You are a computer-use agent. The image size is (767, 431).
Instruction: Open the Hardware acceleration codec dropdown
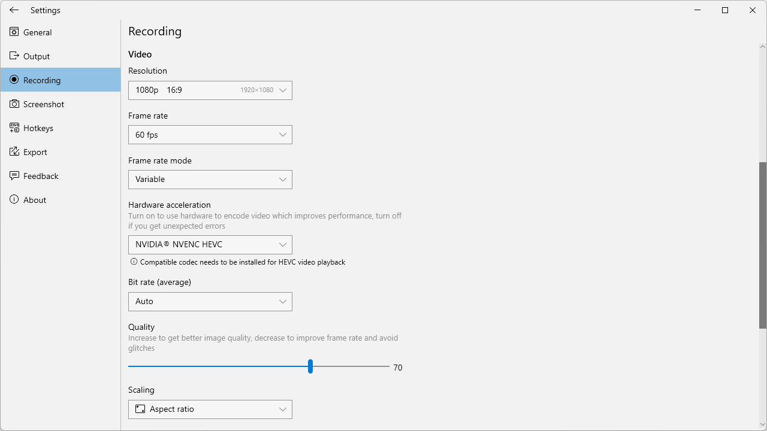210,244
